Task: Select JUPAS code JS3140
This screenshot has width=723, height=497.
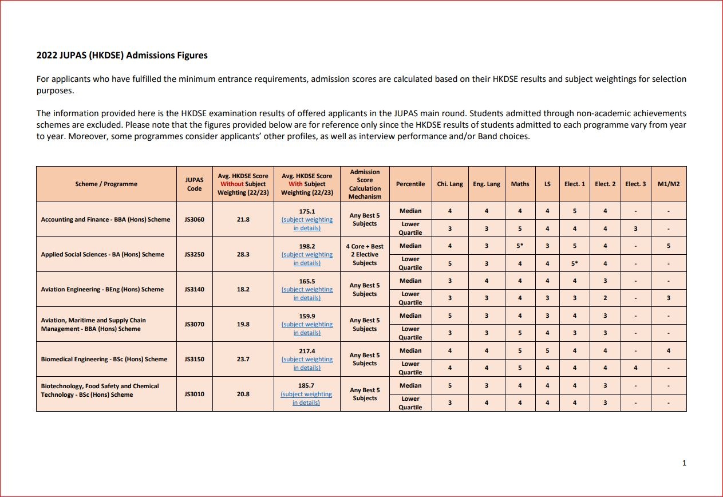Action: pos(195,289)
